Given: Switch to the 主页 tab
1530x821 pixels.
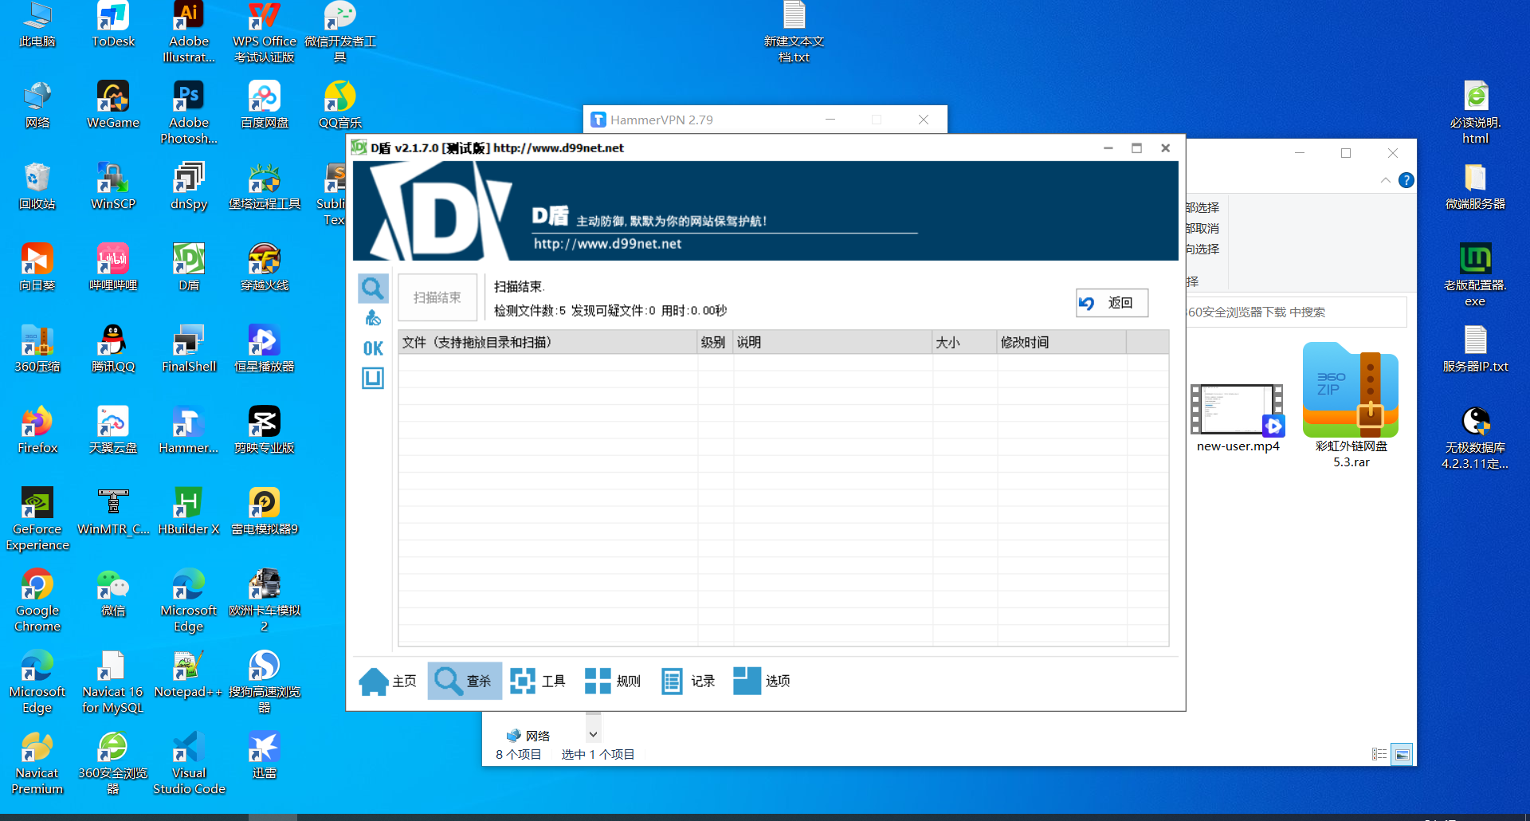Looking at the screenshot, I should coord(388,681).
